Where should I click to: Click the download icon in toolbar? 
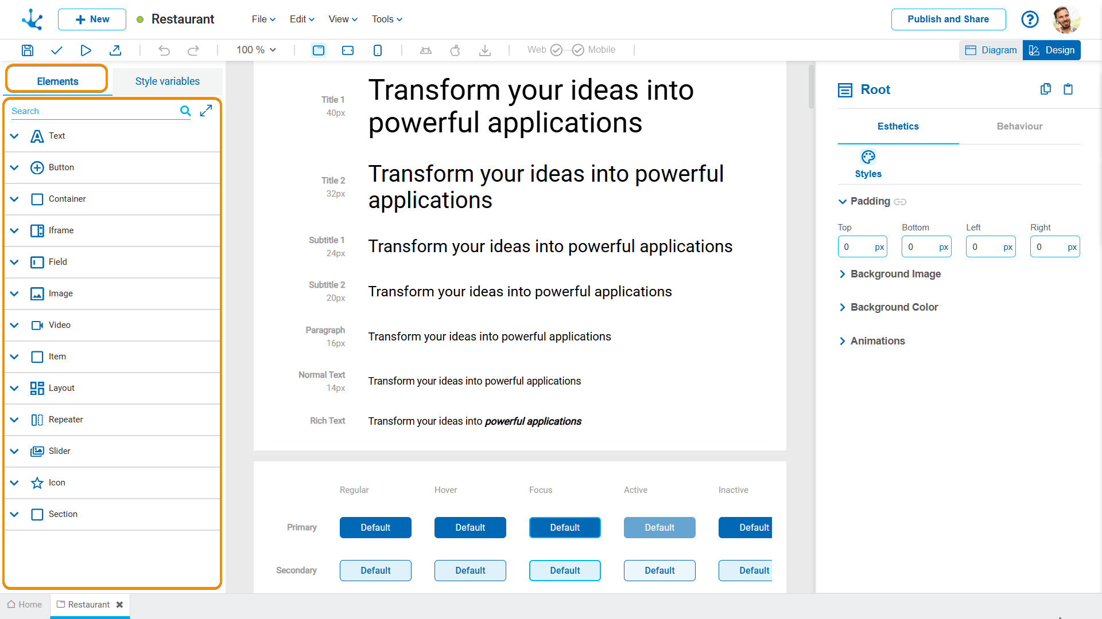coord(484,50)
